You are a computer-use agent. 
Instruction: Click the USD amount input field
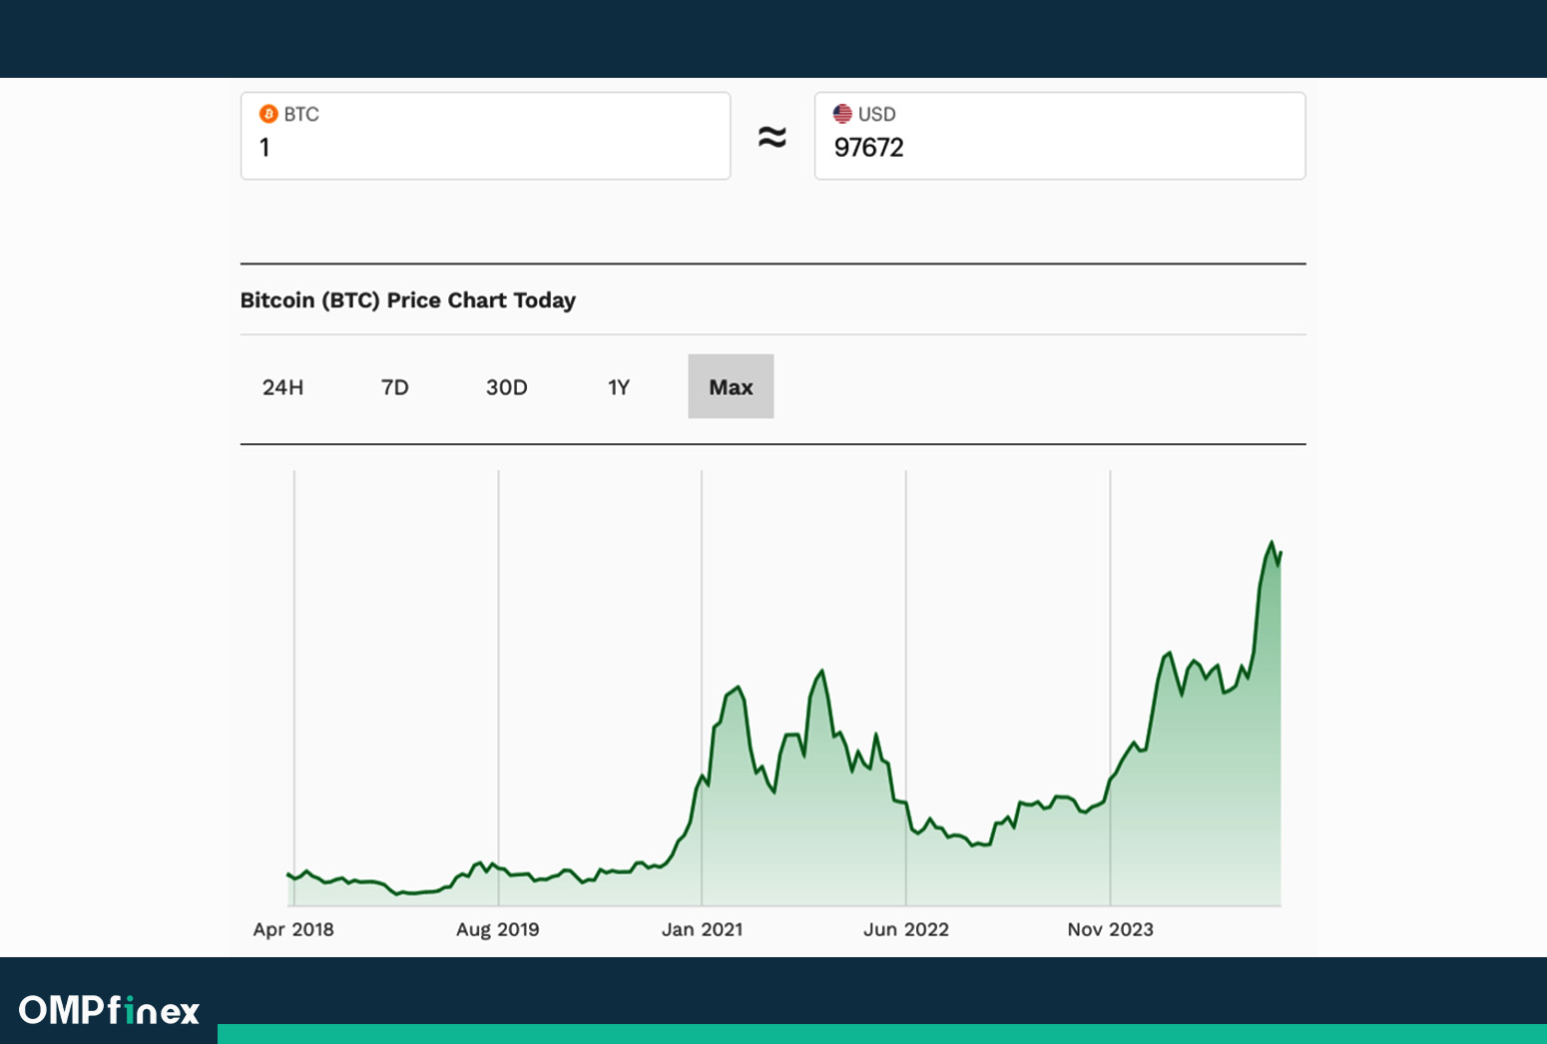click(x=1060, y=136)
